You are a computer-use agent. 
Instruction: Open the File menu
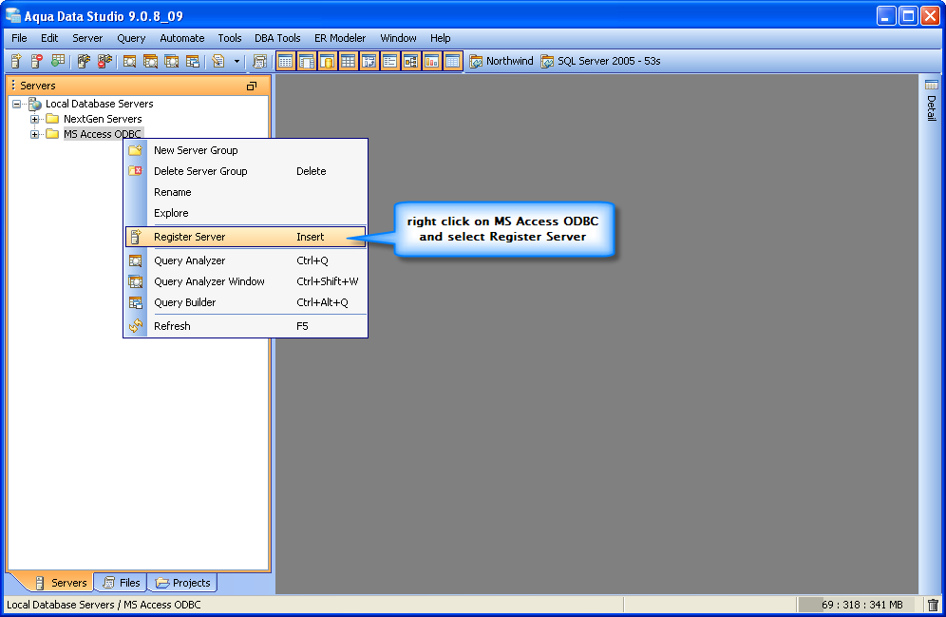[x=19, y=38]
